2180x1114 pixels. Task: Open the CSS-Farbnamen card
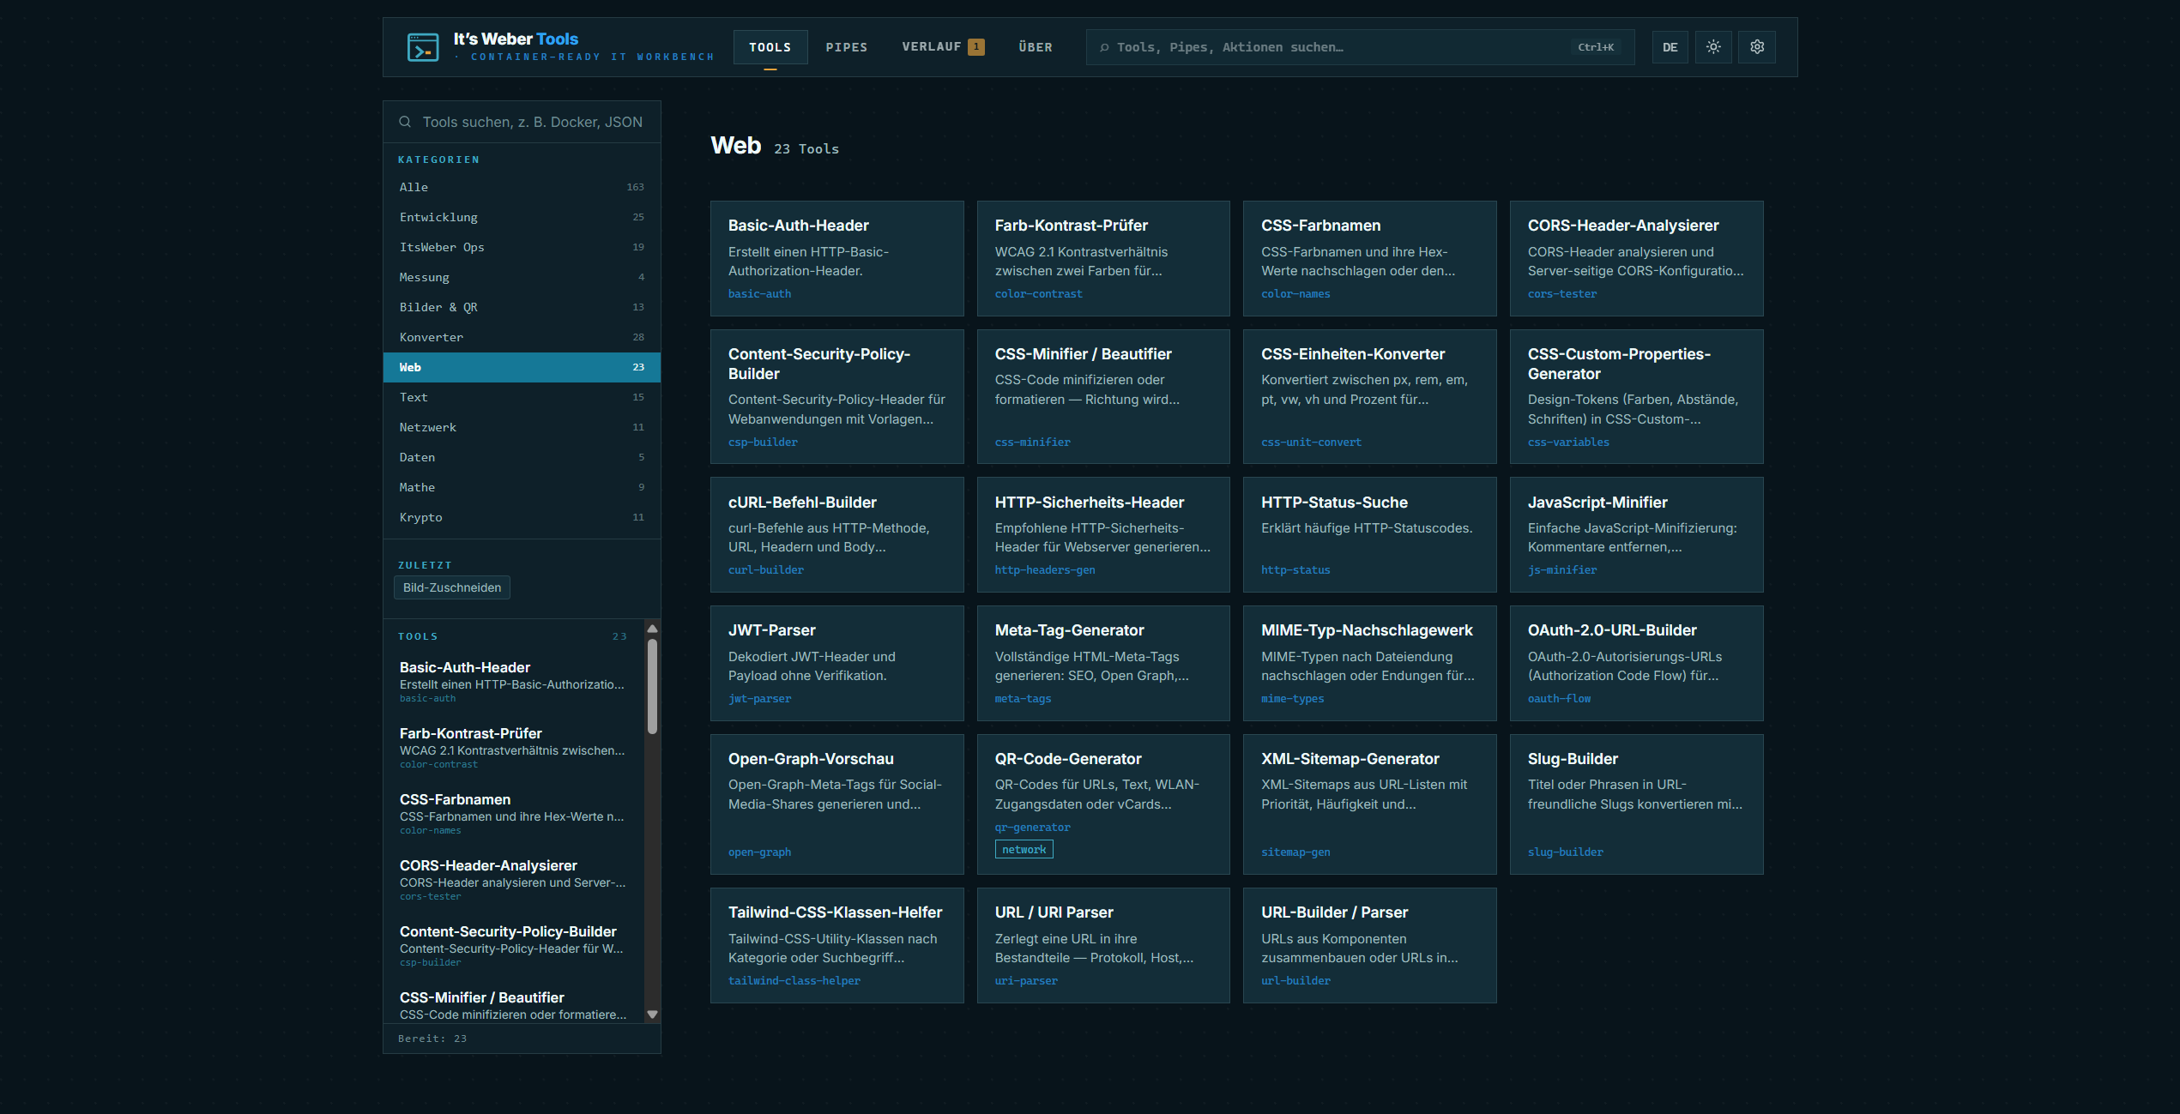[1369, 258]
